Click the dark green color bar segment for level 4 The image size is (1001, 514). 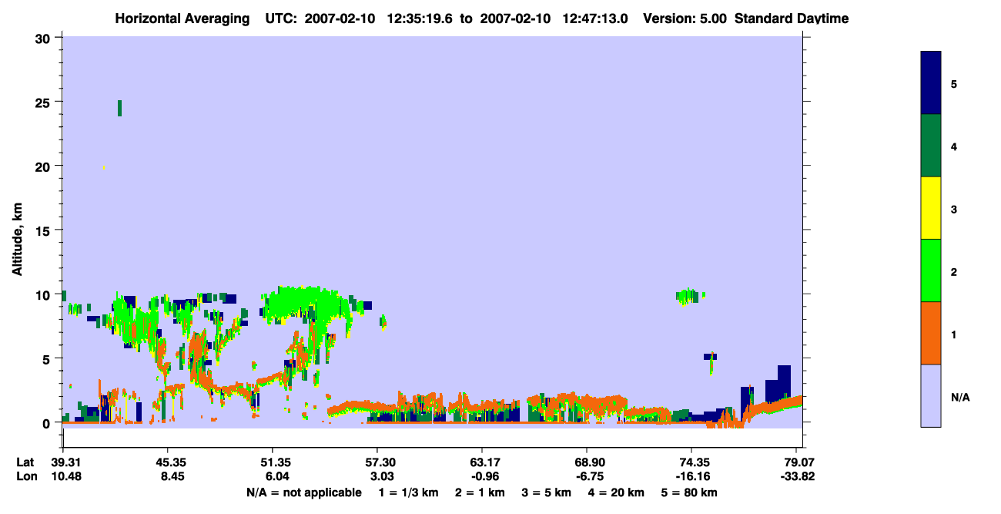(x=931, y=146)
